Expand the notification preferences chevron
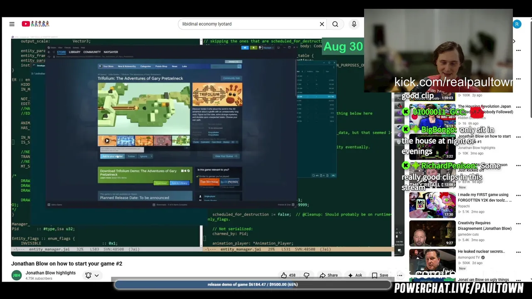532x299 pixels. point(96,275)
